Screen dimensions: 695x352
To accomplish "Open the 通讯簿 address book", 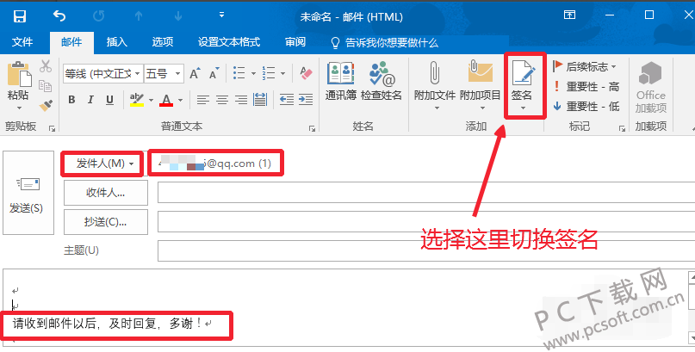I will [x=340, y=82].
